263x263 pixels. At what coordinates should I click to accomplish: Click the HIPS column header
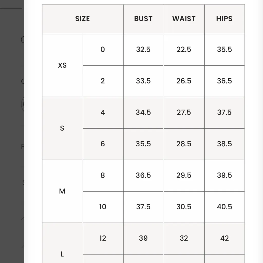pyautogui.click(x=224, y=19)
